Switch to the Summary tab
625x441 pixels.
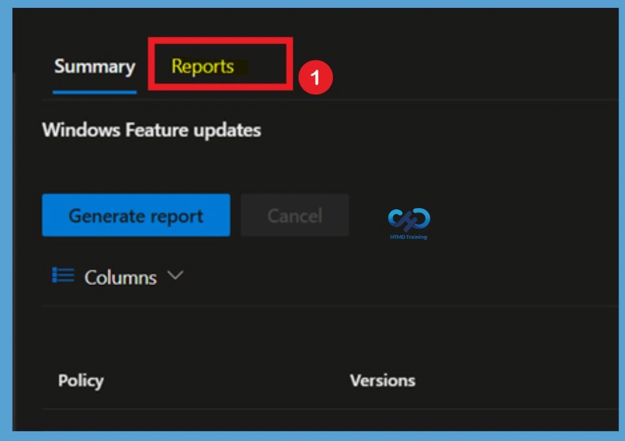[95, 66]
